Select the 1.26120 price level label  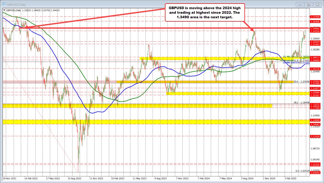315,69
